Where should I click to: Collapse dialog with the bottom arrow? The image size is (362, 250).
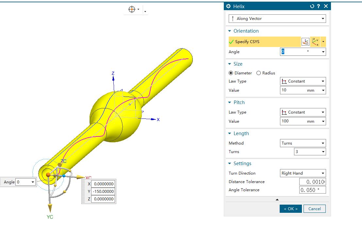coord(277,199)
